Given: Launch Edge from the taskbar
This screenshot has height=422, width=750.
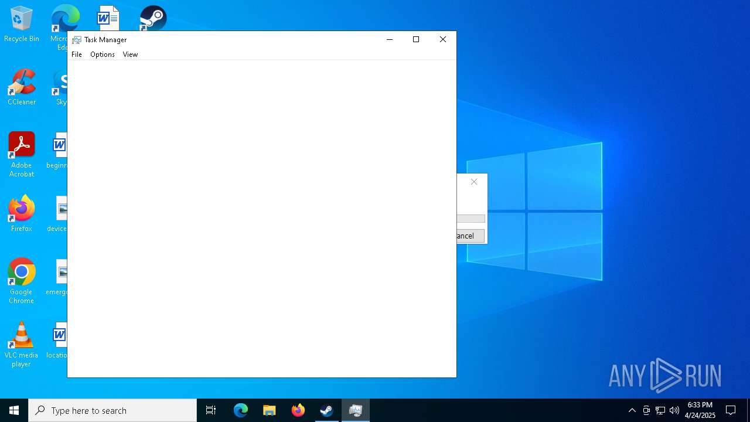Looking at the screenshot, I should [x=241, y=410].
